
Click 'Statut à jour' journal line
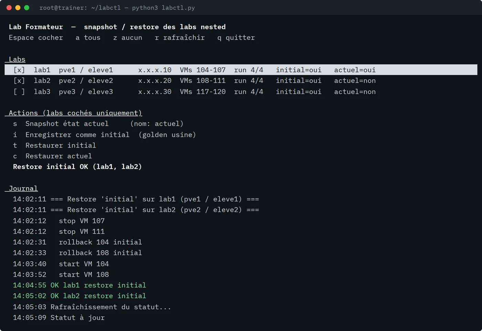pos(59,317)
